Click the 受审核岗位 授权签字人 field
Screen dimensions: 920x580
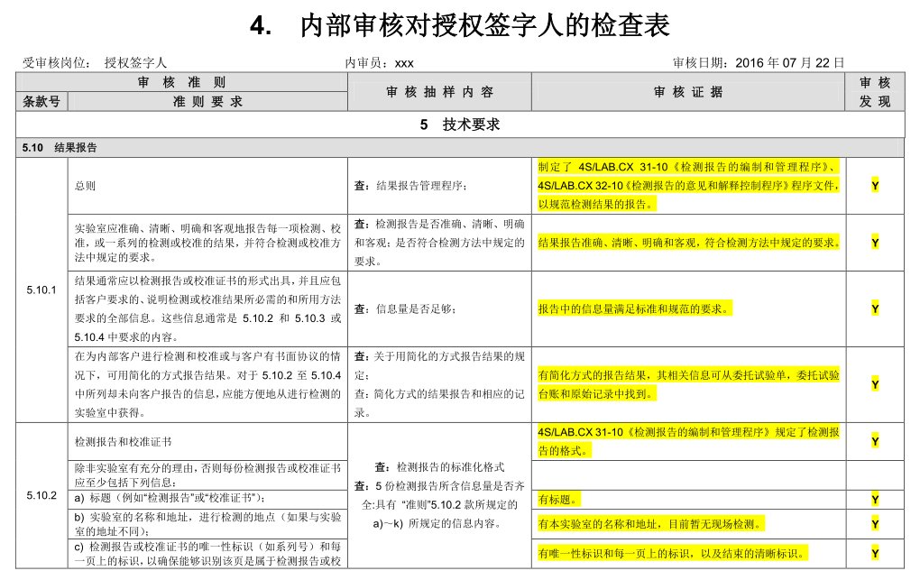(95, 63)
